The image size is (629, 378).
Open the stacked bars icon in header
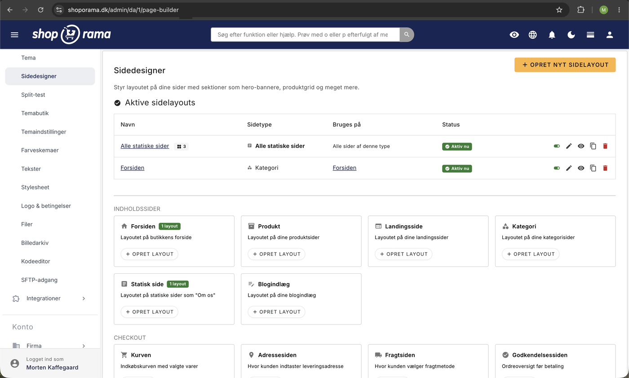[x=590, y=35]
